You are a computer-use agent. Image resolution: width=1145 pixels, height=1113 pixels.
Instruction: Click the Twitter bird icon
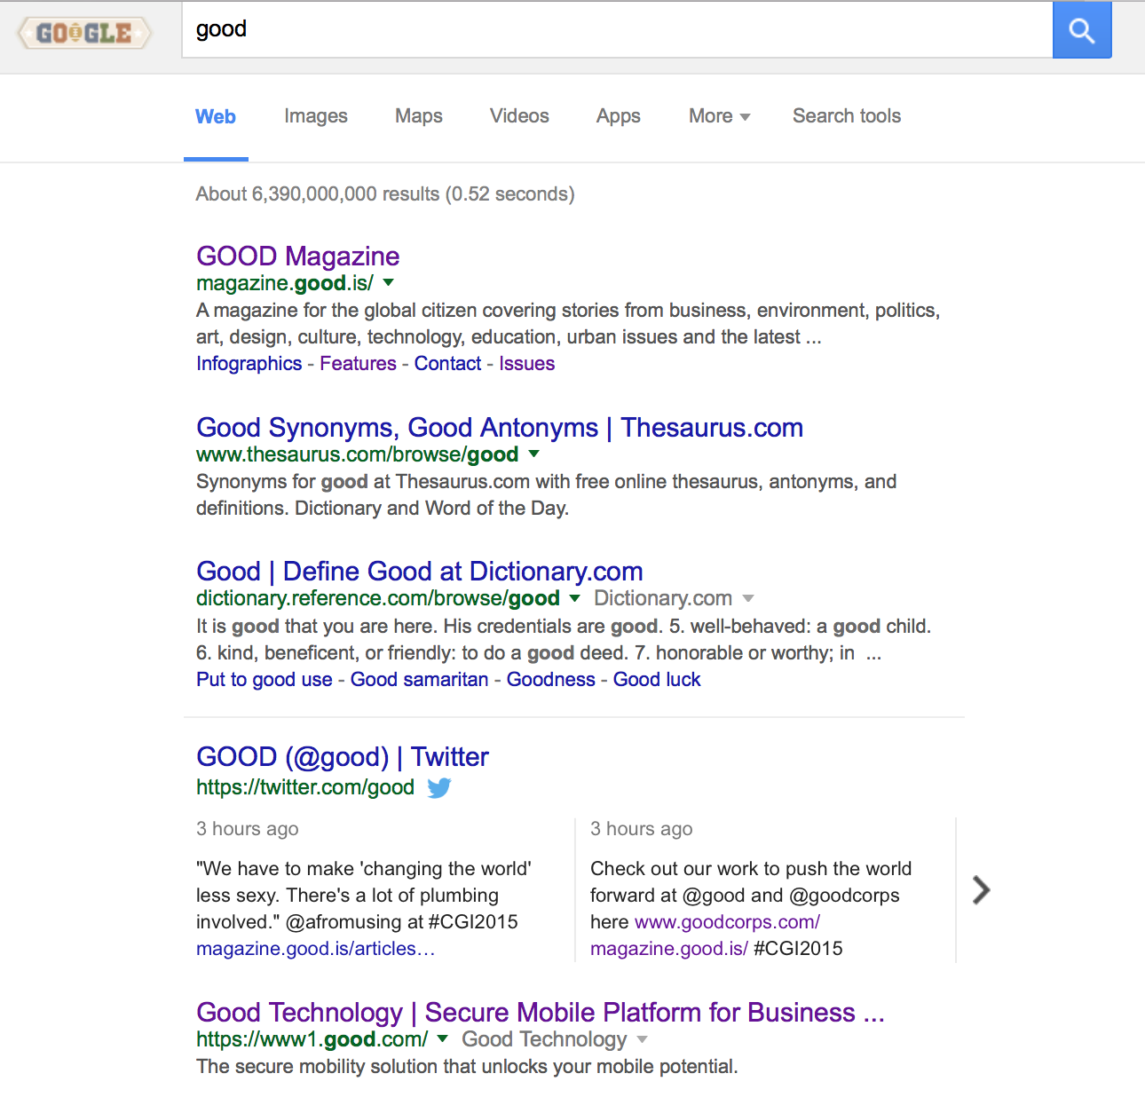(x=439, y=788)
